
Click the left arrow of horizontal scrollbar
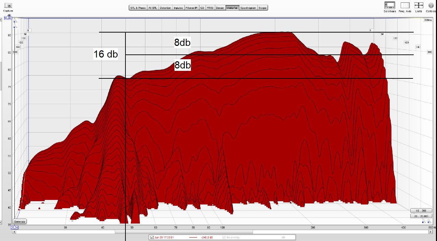click(x=14, y=232)
